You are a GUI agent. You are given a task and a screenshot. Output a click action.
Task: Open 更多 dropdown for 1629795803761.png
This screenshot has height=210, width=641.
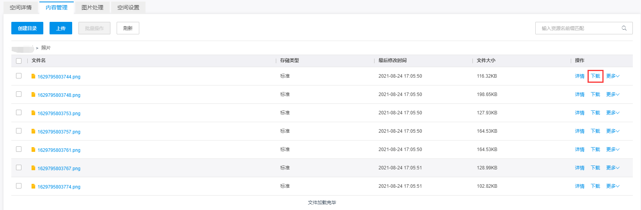(613, 149)
